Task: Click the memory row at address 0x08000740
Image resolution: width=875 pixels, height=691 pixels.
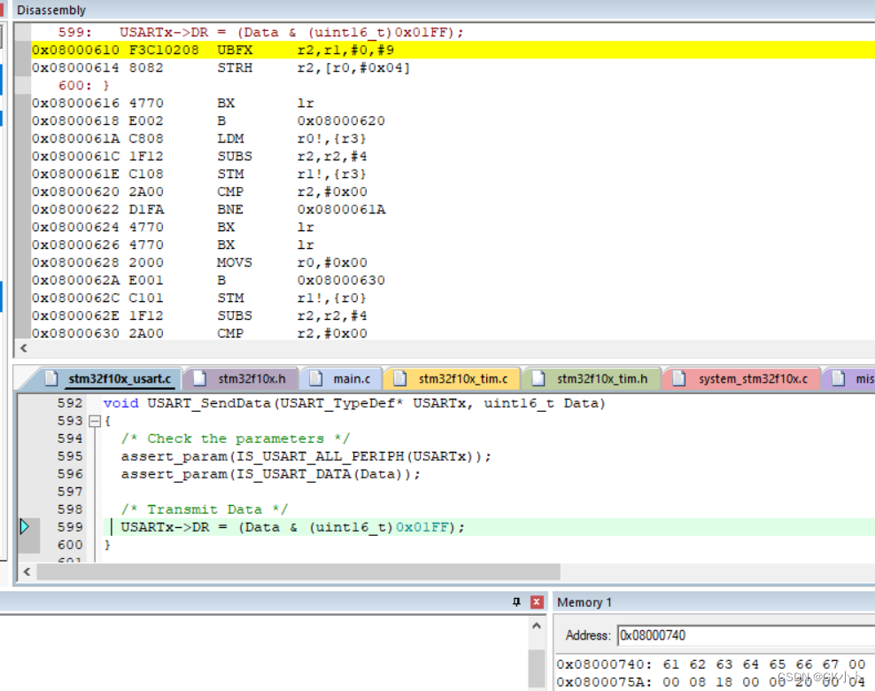Action: (711, 664)
